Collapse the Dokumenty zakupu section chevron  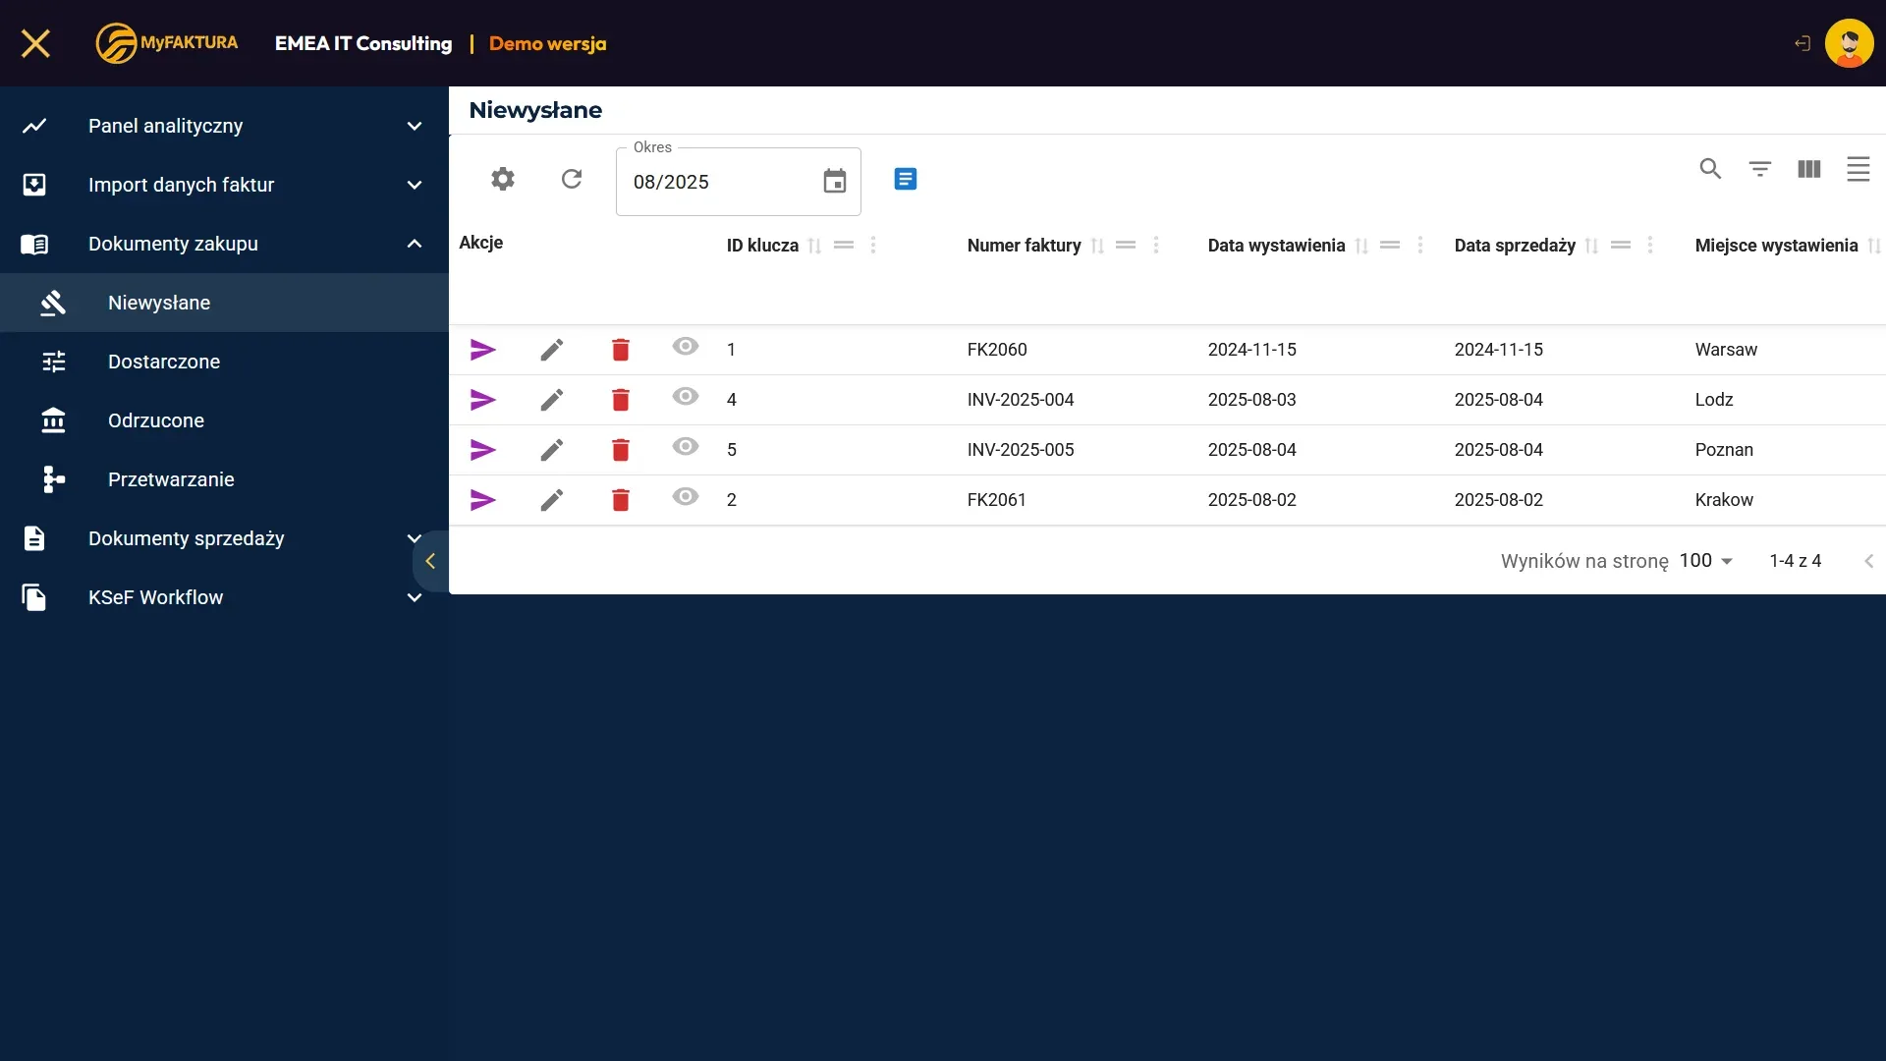[415, 244]
